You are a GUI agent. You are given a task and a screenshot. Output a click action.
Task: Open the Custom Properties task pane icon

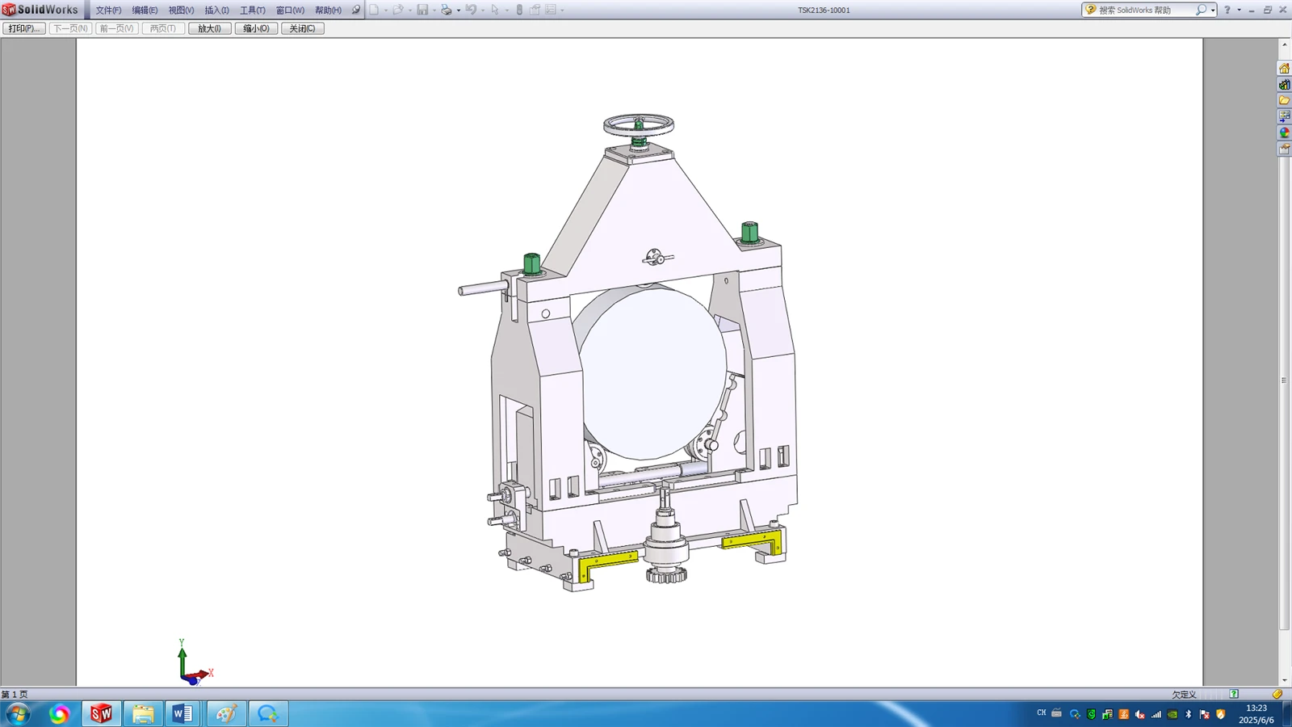pos(1284,149)
